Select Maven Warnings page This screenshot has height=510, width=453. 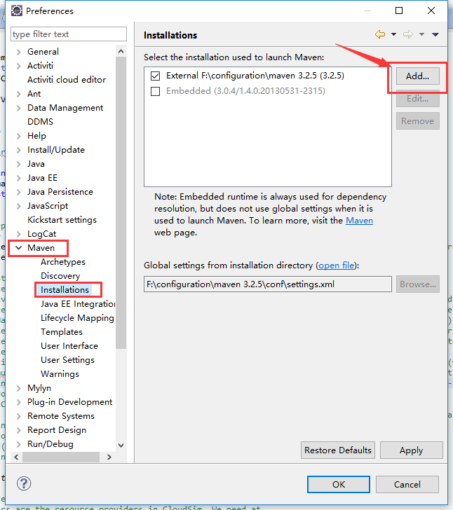(x=60, y=374)
